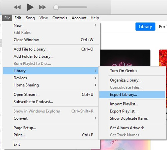
Task: Click Get Album Artwork
Action: (132, 128)
